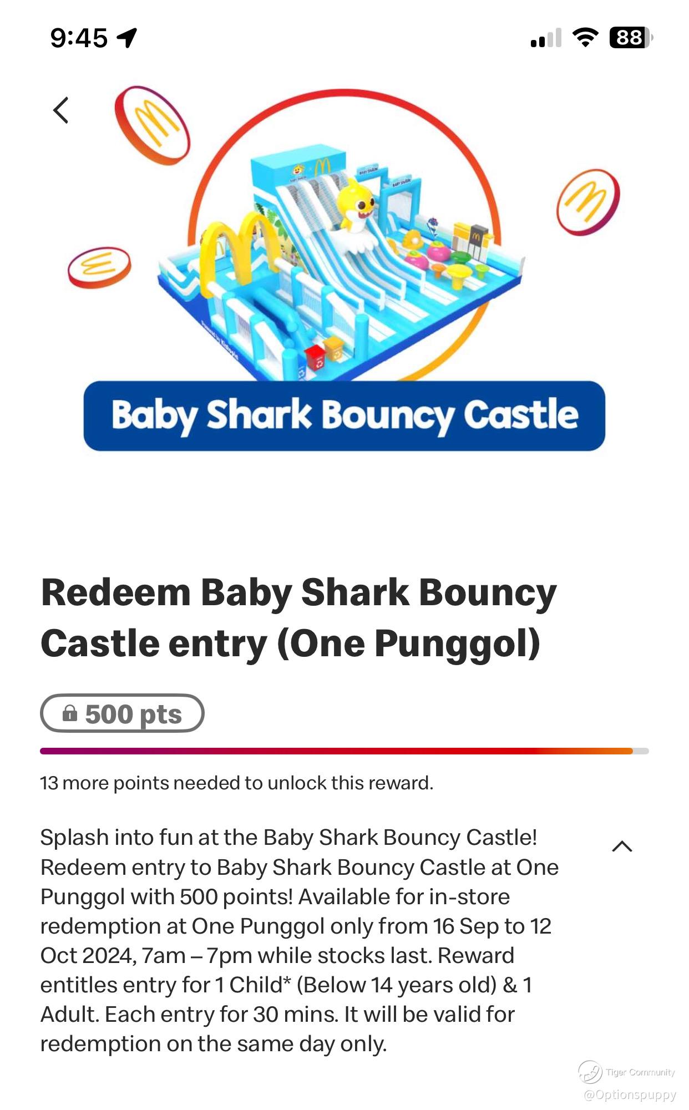The width and height of the screenshot is (689, 1110).
Task: Tap the cellular signal bars icon
Action: click(546, 38)
